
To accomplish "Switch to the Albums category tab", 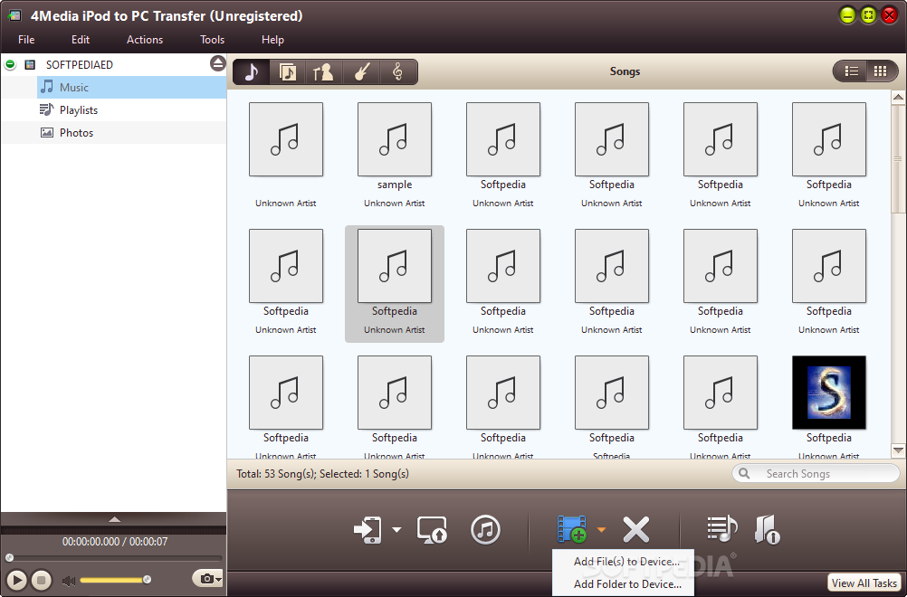I will (288, 72).
